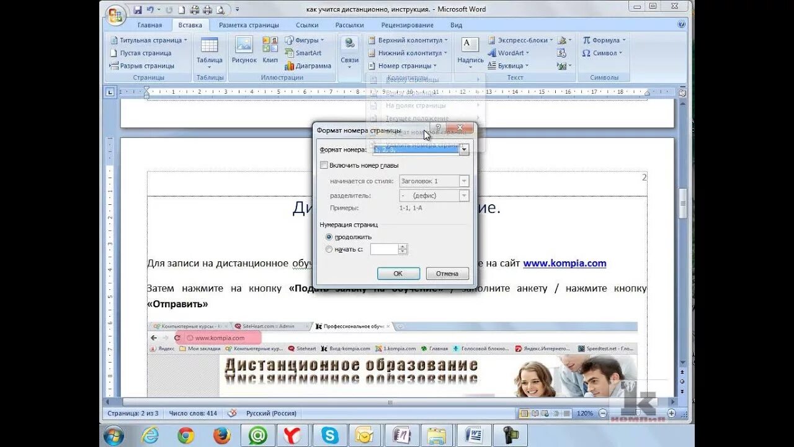Viewport: 794px width, 447px height.
Task: Switch to the Вид tab
Action: point(457,25)
